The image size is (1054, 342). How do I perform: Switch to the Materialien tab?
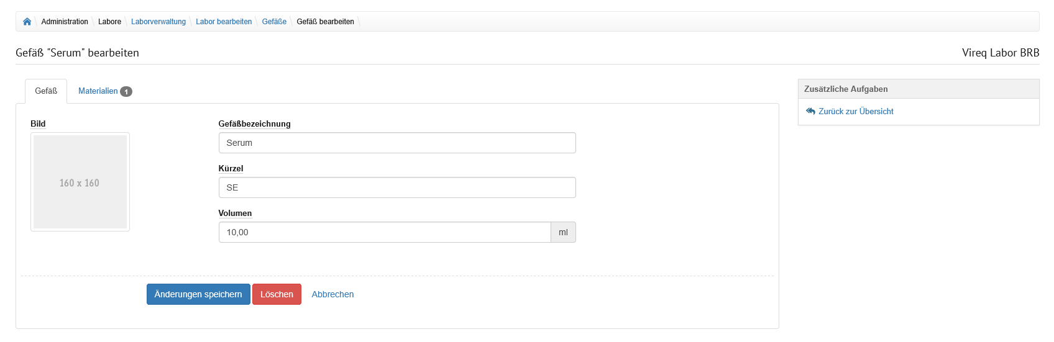(98, 91)
